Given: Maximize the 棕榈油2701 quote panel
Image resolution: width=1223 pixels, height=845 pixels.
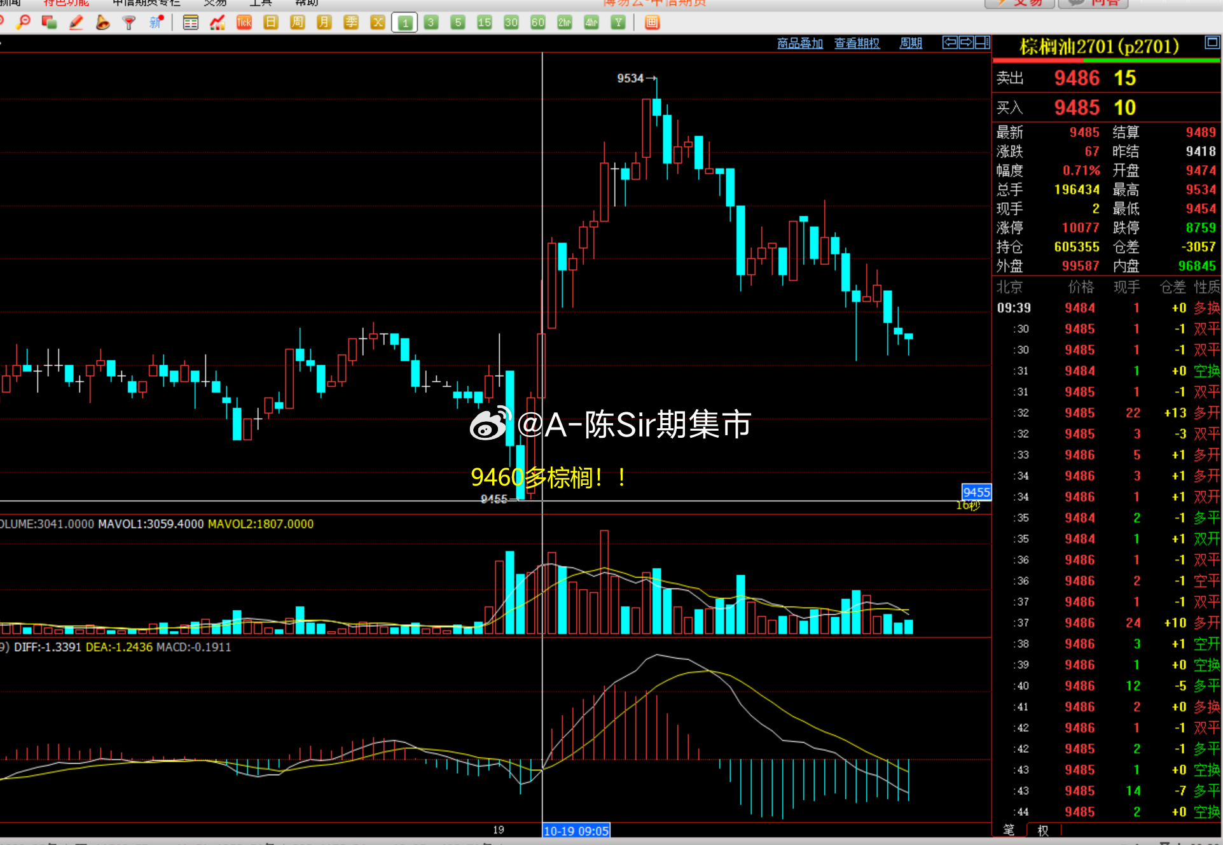Looking at the screenshot, I should pos(1212,43).
